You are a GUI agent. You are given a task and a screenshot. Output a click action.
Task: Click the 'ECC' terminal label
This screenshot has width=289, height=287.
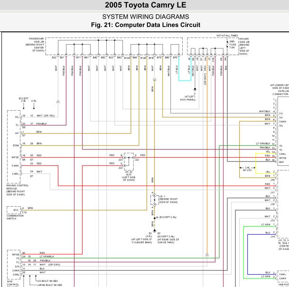pos(16,210)
